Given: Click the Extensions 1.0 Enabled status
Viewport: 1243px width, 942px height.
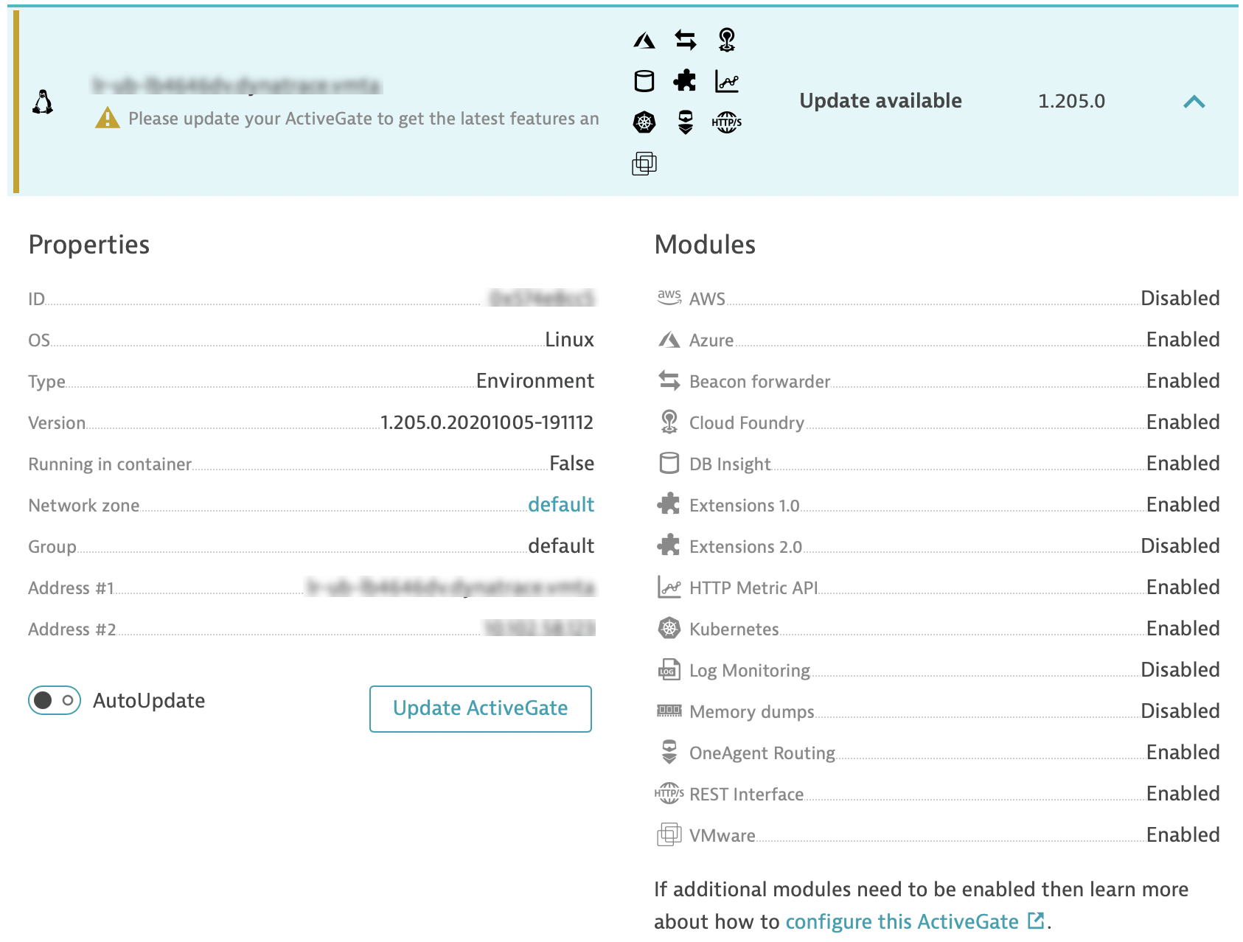Looking at the screenshot, I should click(x=1183, y=505).
